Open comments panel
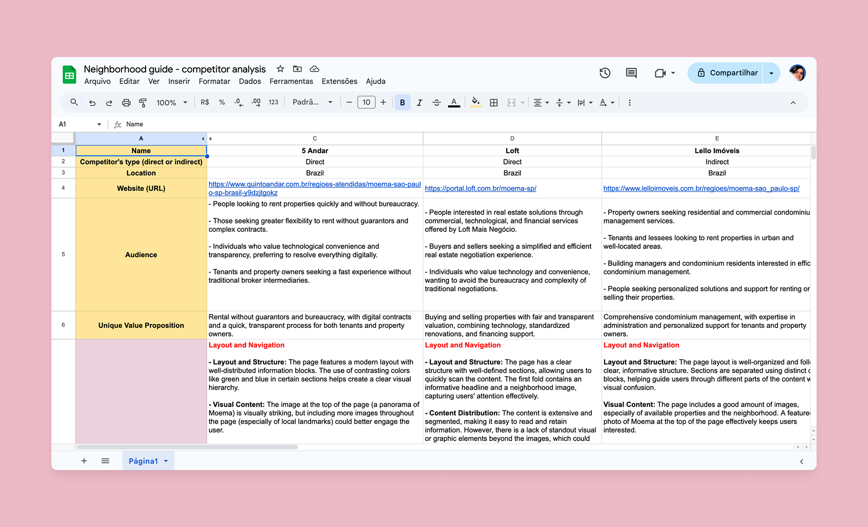Screen dimensions: 868x527 pyautogui.click(x=631, y=73)
